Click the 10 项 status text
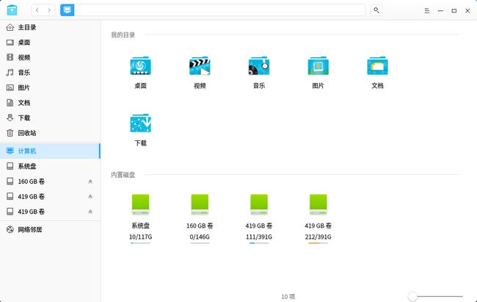Viewport: 477px width, 302px height. click(288, 297)
